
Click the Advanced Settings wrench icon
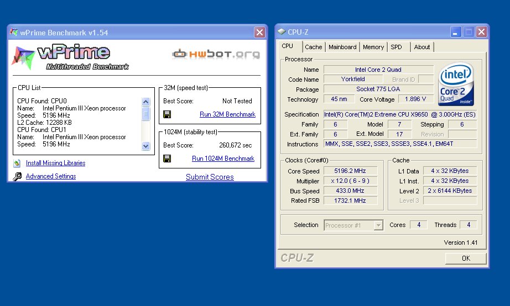[17, 176]
